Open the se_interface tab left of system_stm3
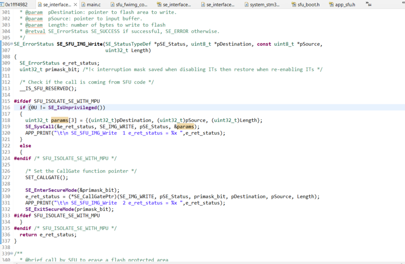The image size is (405, 264). click(218, 4)
